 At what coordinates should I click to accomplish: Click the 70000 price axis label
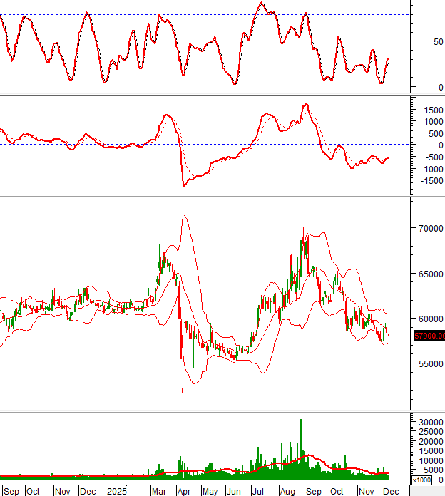pyautogui.click(x=430, y=229)
